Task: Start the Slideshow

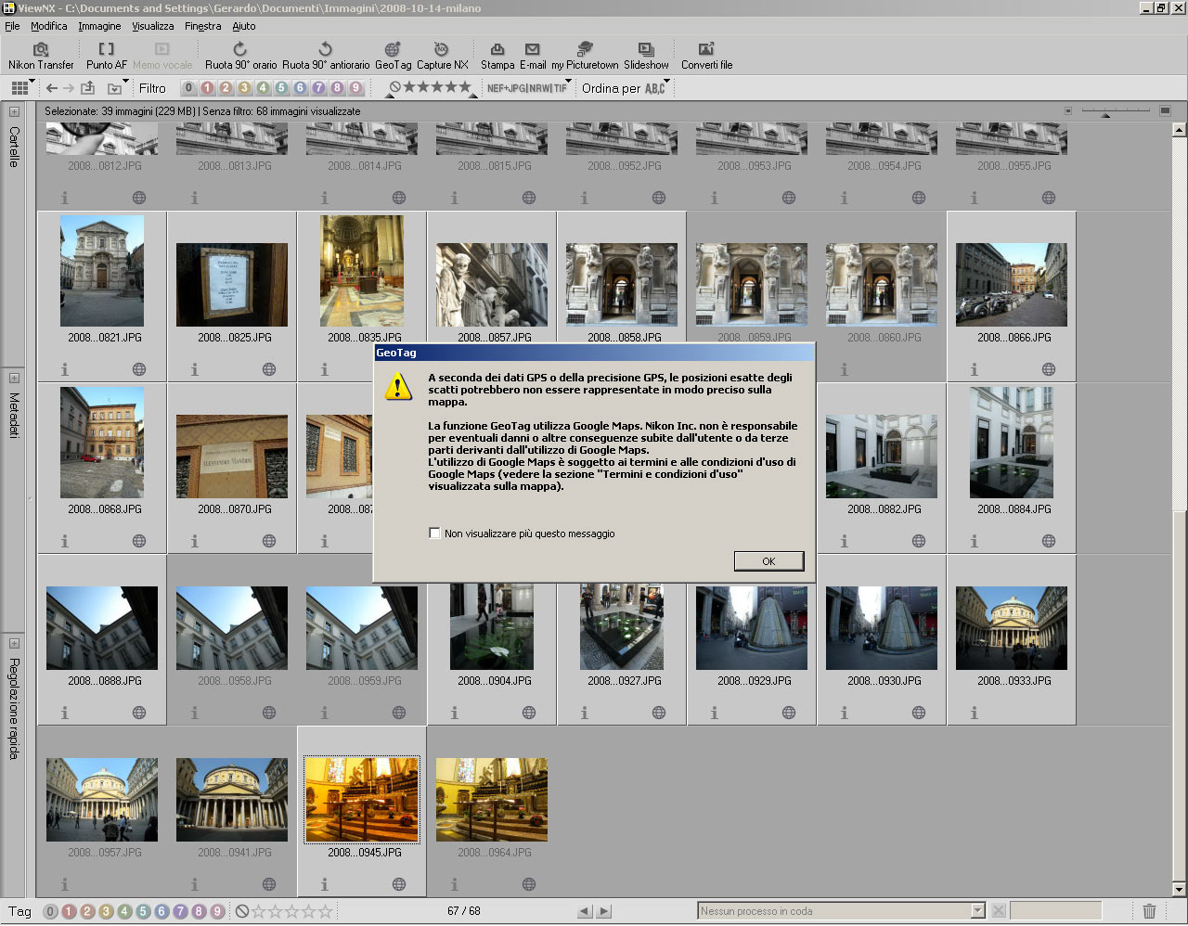Action: [x=646, y=56]
